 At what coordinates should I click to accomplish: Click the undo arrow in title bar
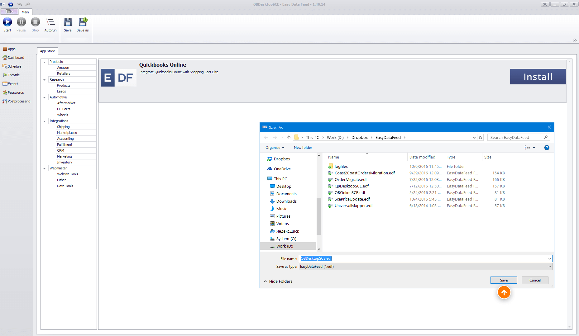point(19,4)
